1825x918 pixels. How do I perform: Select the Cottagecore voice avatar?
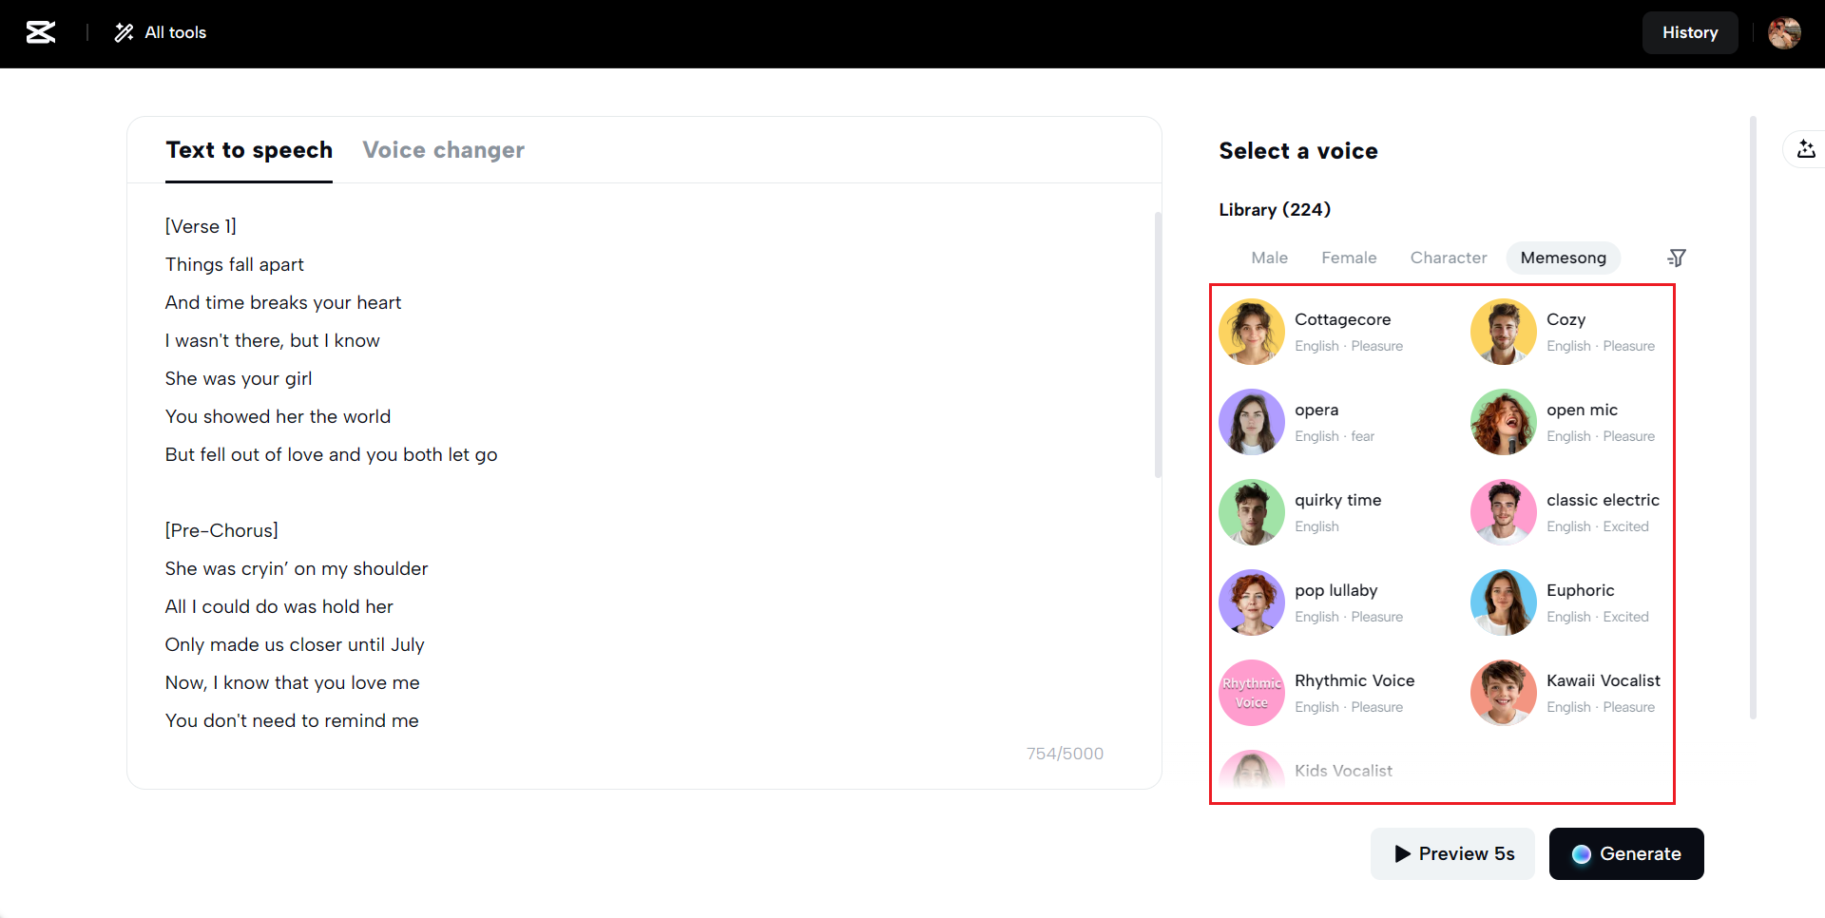1252,332
